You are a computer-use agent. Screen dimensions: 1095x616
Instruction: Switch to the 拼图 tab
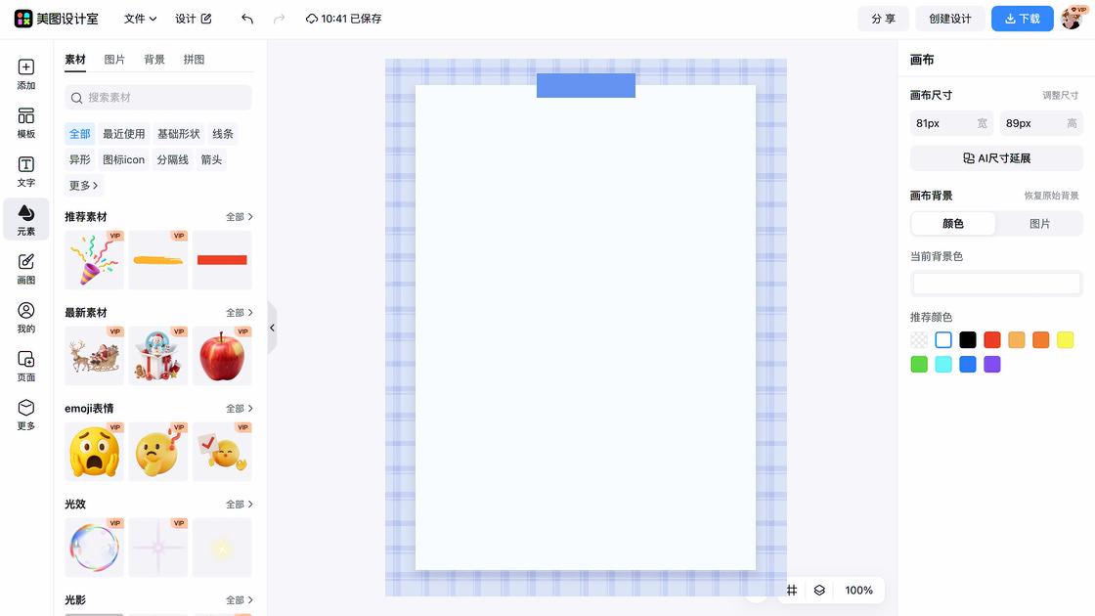(194, 60)
